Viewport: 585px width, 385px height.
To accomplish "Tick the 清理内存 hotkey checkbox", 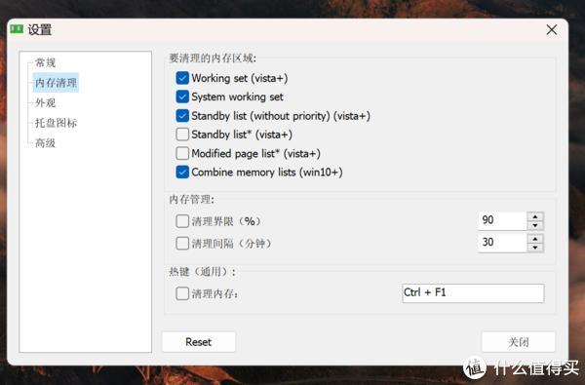I will coord(182,293).
